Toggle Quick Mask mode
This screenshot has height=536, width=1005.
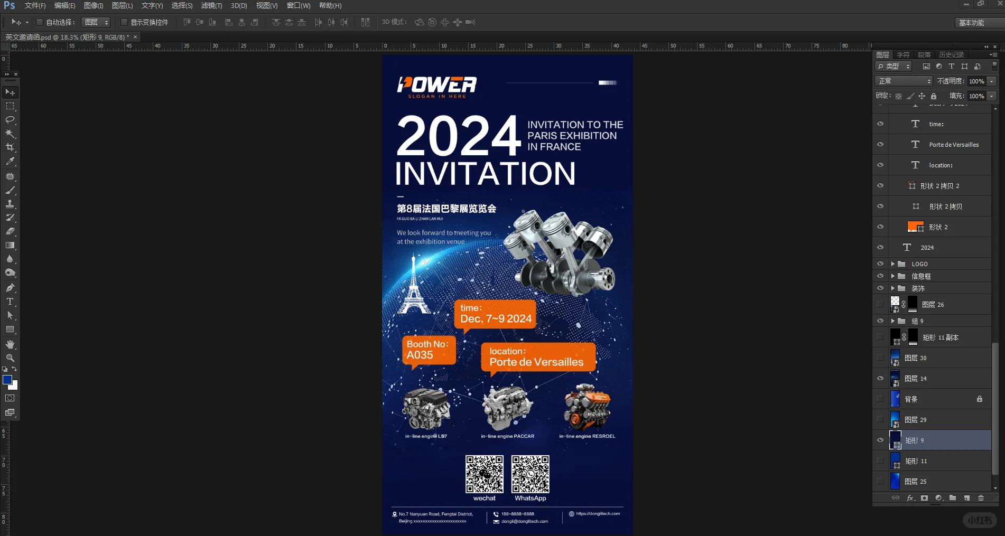point(10,398)
